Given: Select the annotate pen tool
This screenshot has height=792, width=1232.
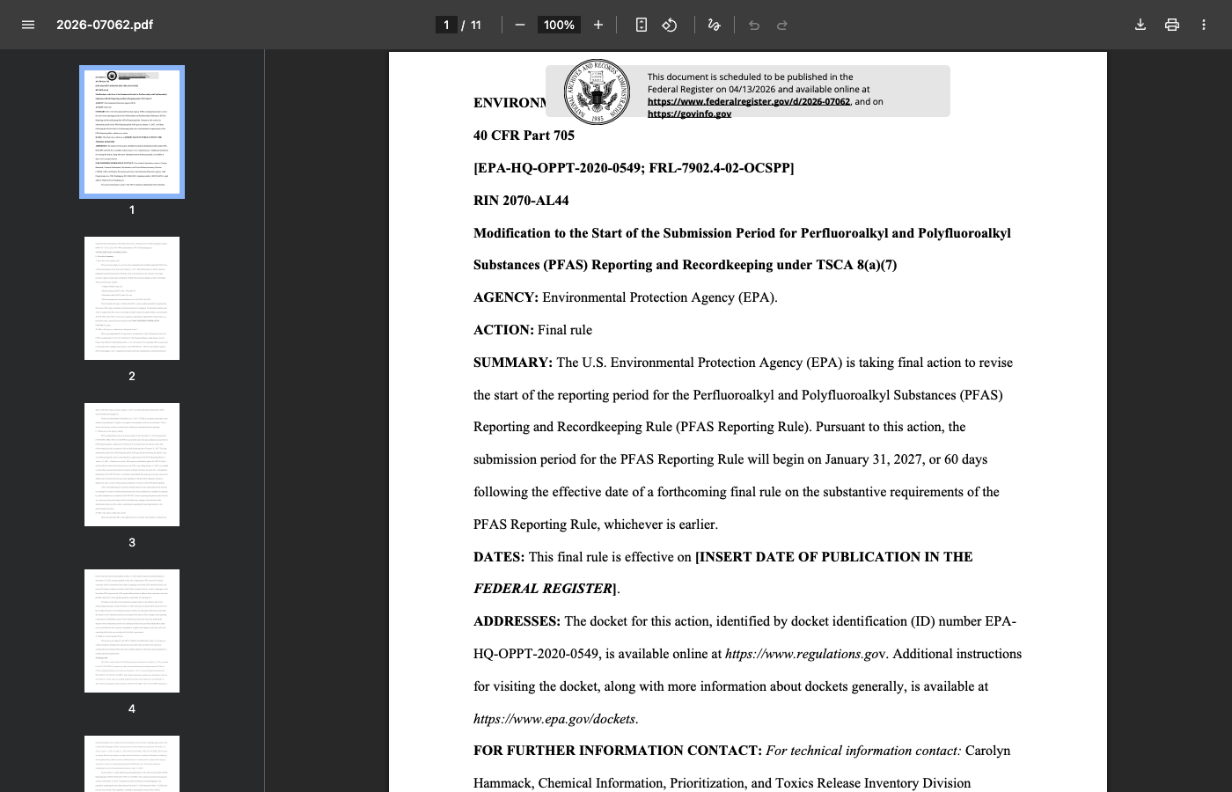Looking at the screenshot, I should point(715,25).
